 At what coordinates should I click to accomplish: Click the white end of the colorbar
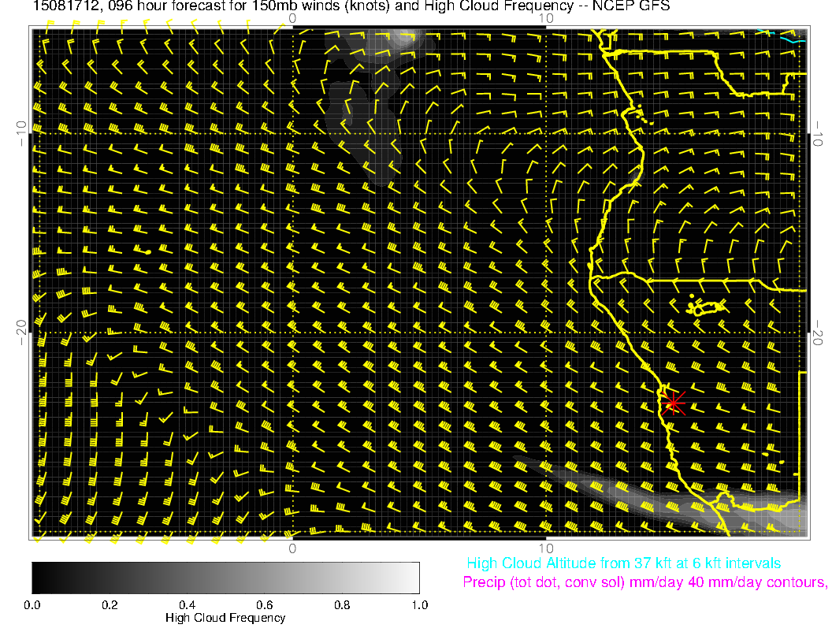413,578
